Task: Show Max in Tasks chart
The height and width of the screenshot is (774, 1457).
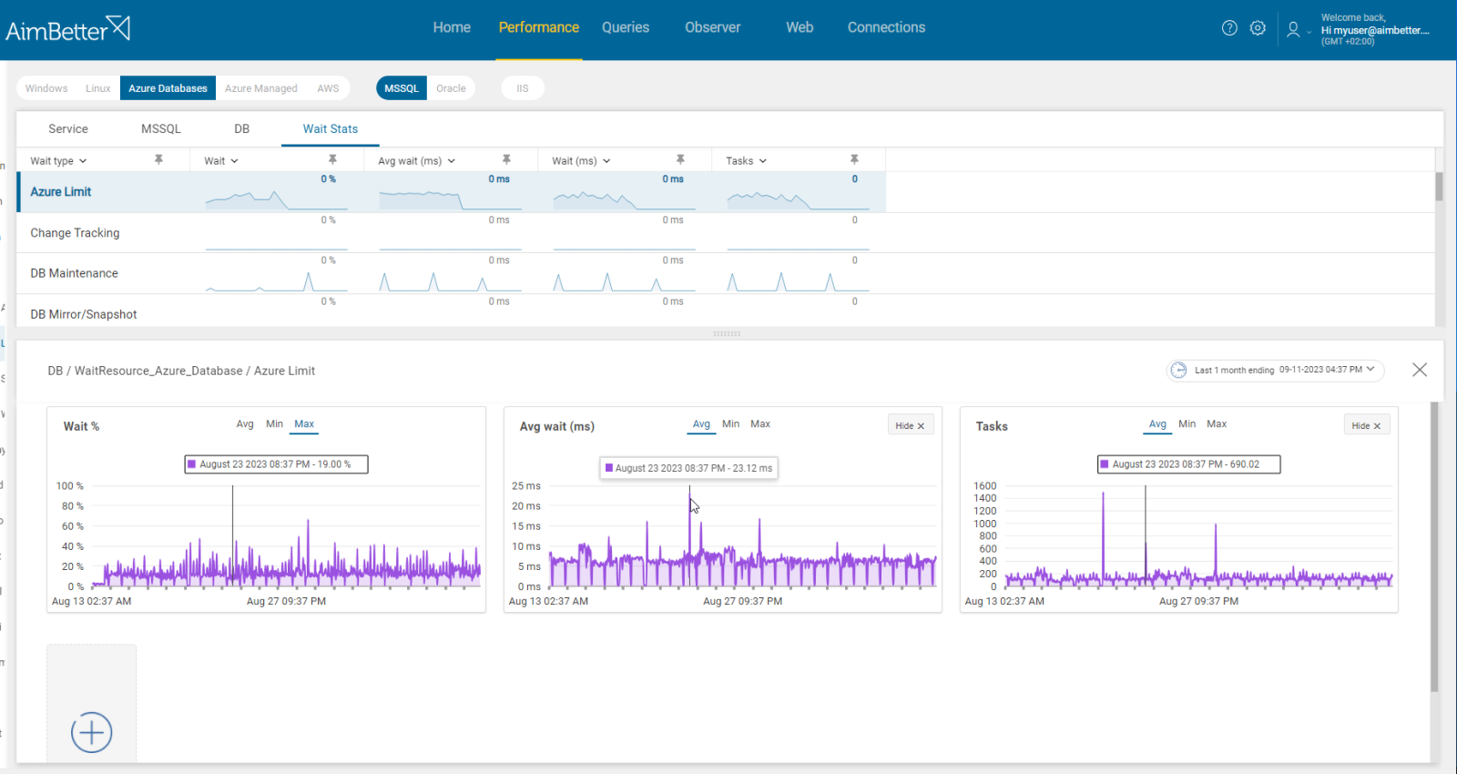Action: click(1217, 424)
